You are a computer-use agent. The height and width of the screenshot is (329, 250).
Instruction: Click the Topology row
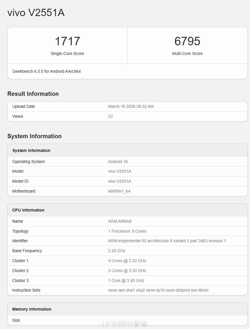coord(127,231)
